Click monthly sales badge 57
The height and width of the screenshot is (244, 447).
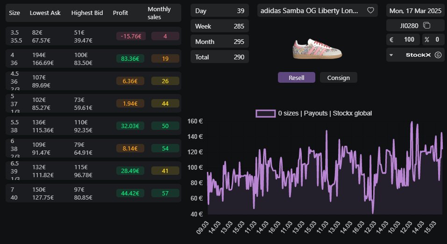click(x=165, y=193)
